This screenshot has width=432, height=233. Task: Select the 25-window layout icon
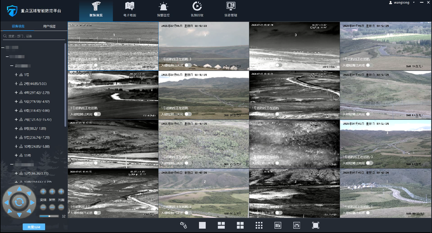[x=296, y=225]
